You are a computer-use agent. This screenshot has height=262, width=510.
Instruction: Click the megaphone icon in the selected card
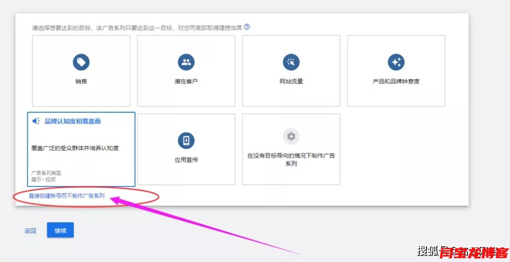coord(36,121)
